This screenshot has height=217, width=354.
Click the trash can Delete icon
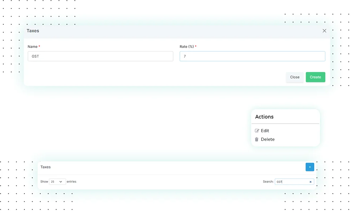pyautogui.click(x=257, y=140)
